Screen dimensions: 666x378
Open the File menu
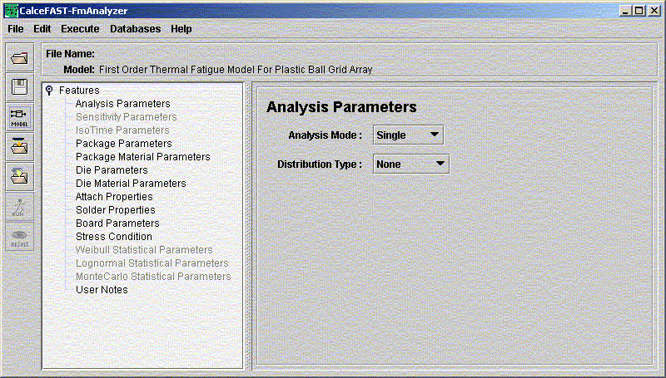(17, 28)
